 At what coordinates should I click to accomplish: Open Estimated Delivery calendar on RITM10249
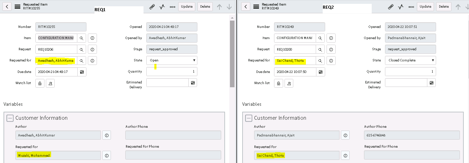click(x=432, y=83)
